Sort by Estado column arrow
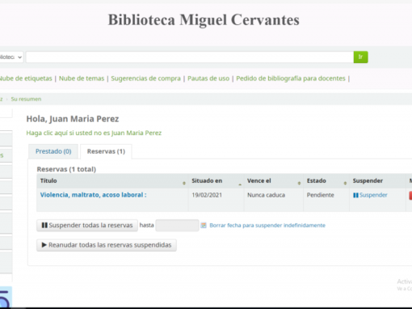The width and height of the screenshot is (412, 309). click(345, 183)
